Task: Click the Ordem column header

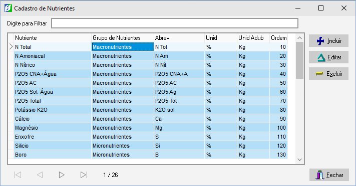Action: coord(278,38)
